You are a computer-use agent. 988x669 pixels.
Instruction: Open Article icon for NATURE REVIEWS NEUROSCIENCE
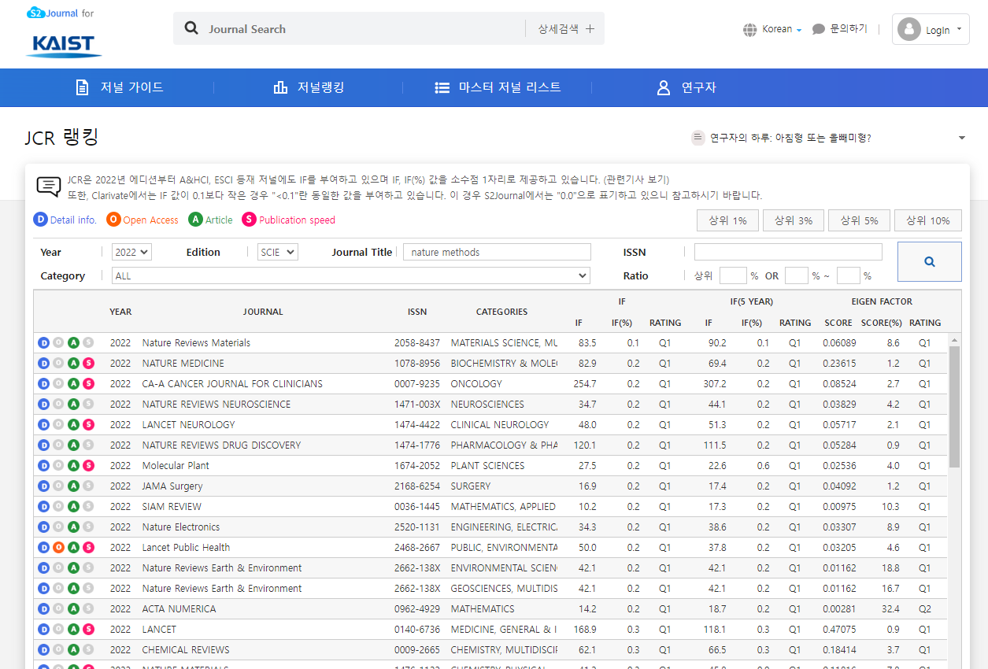point(73,405)
